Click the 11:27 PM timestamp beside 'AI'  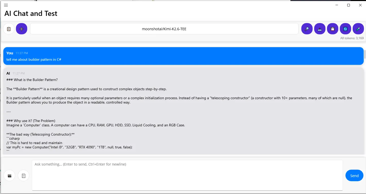(x=19, y=74)
